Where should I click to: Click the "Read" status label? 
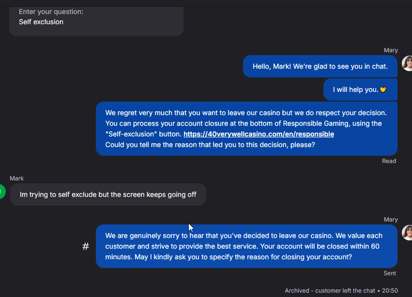click(x=389, y=161)
